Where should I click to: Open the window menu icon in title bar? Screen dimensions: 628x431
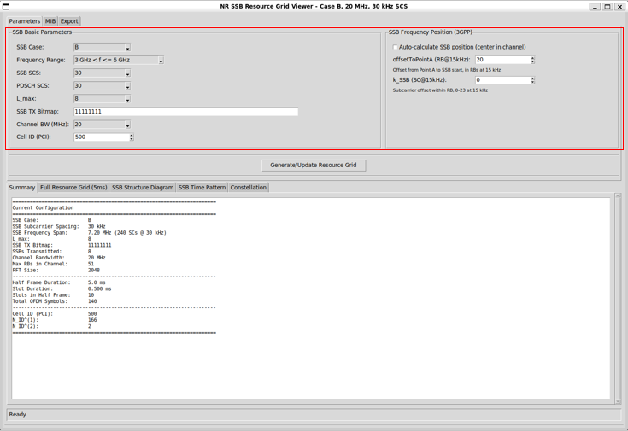[6, 7]
